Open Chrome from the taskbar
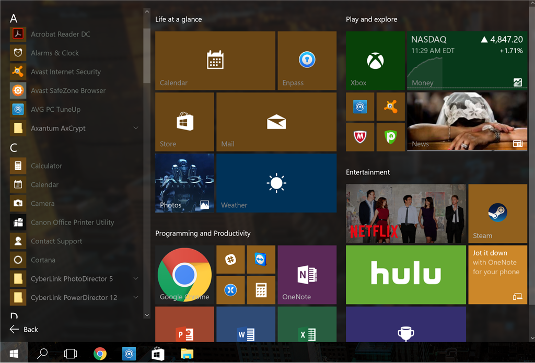This screenshot has width=535, height=363. 100,354
